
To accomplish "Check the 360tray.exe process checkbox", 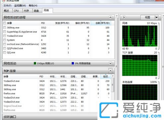I will click(5, 28).
